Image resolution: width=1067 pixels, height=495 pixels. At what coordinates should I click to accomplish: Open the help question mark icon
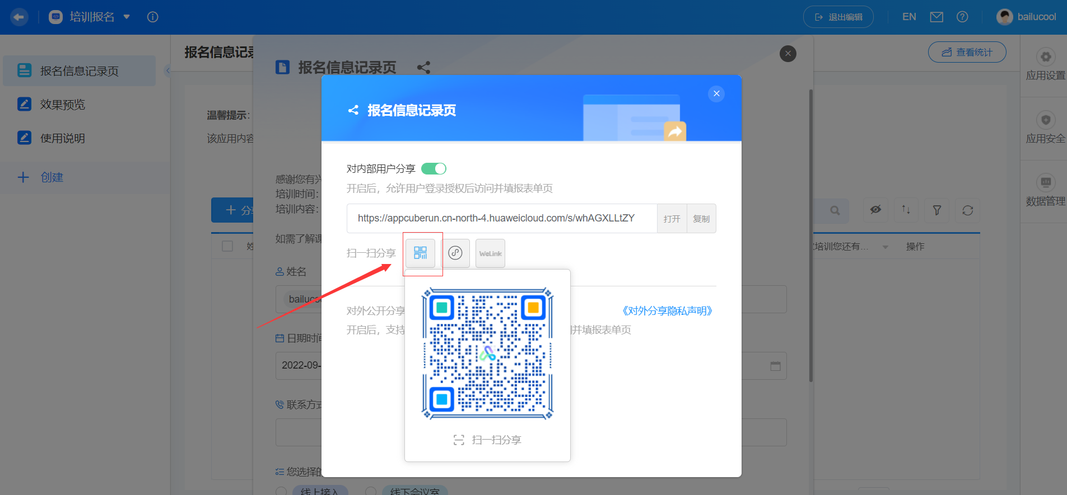pos(962,17)
